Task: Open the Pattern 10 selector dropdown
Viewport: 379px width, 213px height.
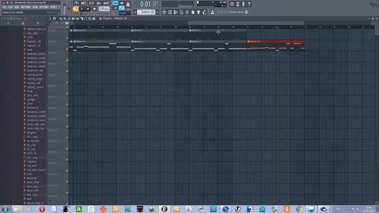Action: pos(146,12)
